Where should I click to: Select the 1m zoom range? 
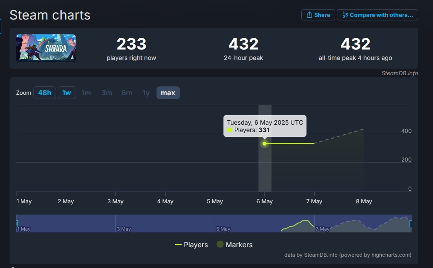pyautogui.click(x=87, y=93)
